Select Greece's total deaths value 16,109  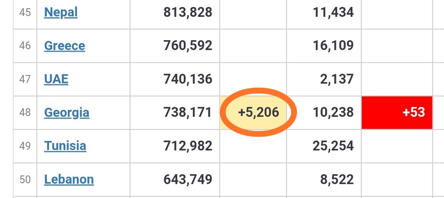pyautogui.click(x=333, y=45)
